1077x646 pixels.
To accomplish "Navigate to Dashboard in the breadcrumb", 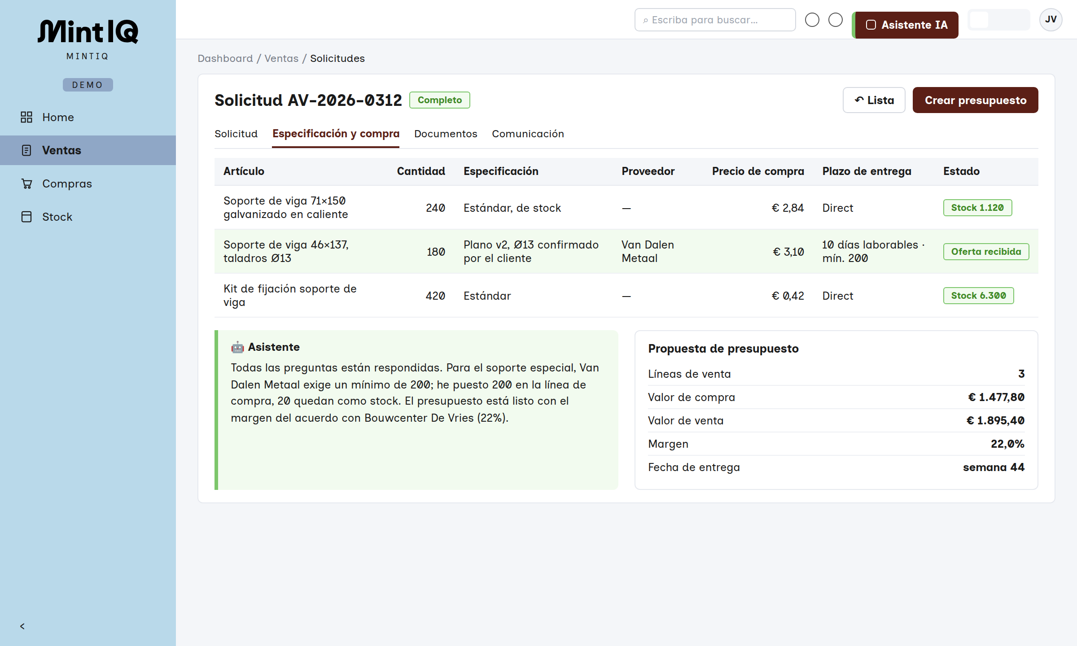I will tap(225, 58).
